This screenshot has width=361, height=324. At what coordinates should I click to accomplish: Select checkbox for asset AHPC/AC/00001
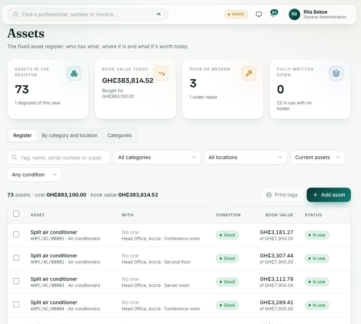pyautogui.click(x=16, y=234)
